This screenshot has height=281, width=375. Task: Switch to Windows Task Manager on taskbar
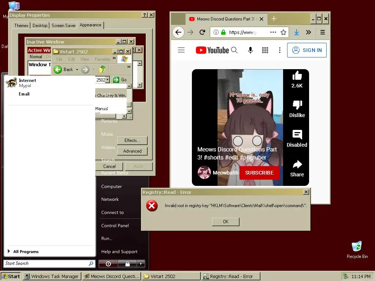click(52, 277)
